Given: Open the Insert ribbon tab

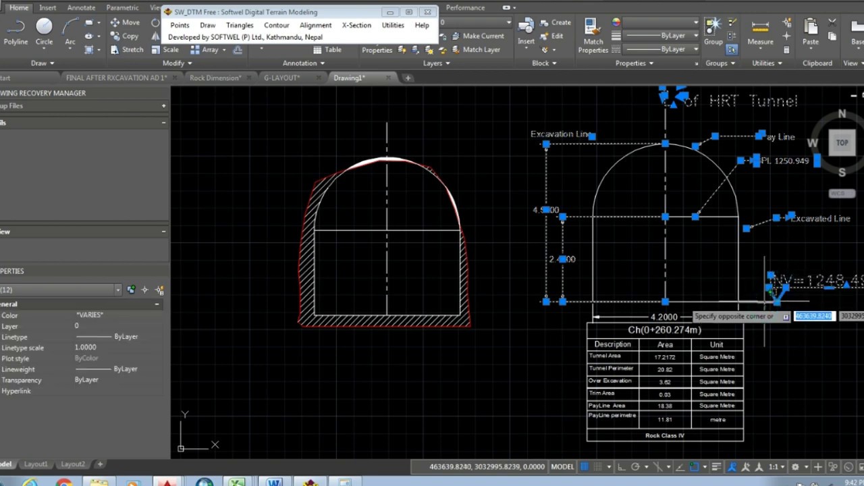Looking at the screenshot, I should point(48,7).
